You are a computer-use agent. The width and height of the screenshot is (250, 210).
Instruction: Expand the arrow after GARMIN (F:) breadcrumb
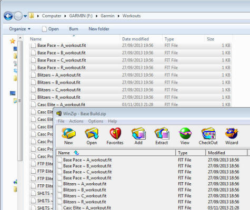tap(96, 16)
